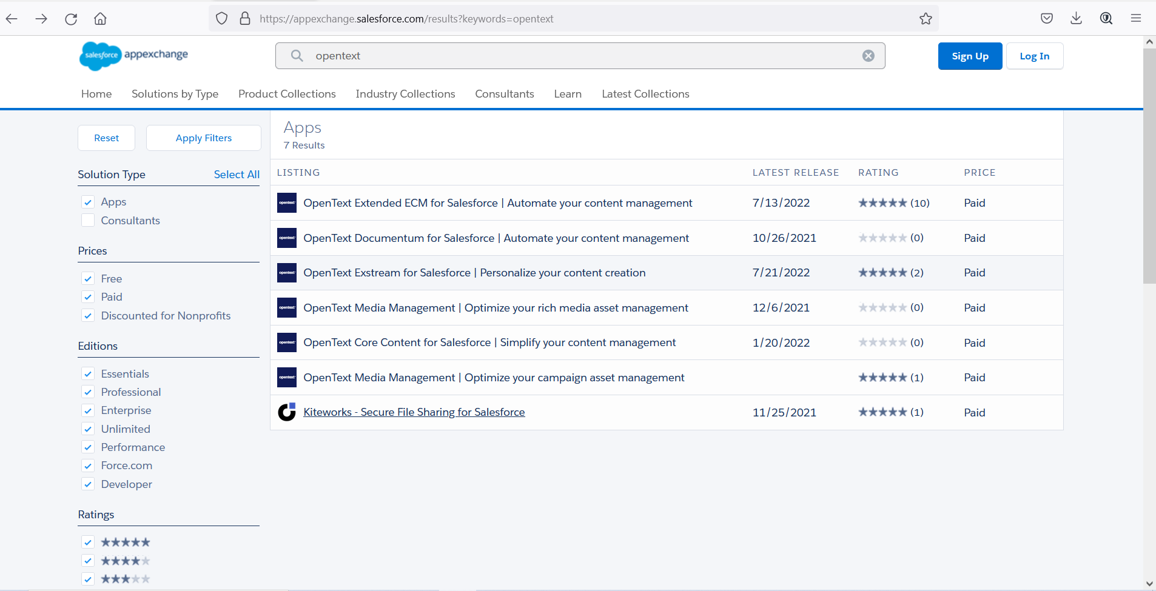1156x591 pixels.
Task: Toggle the Professional edition checkbox
Action: [88, 392]
